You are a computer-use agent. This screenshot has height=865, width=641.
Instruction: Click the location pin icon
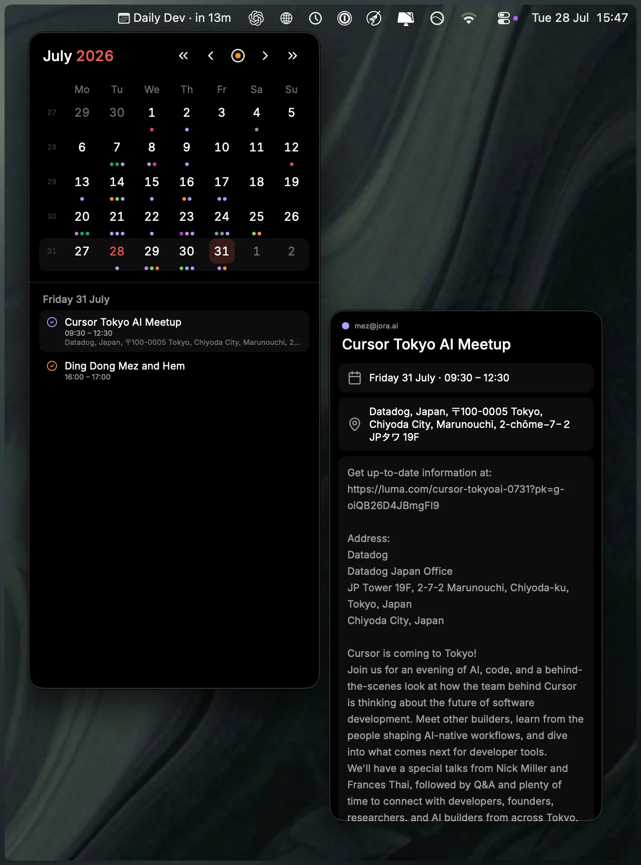coord(355,424)
